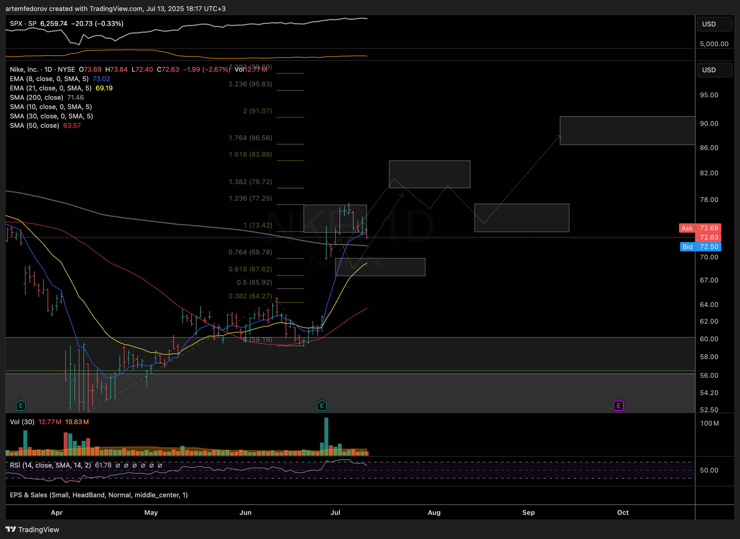Click the Fibonacci label 2 (91.07)
This screenshot has height=539, width=740.
coord(257,111)
